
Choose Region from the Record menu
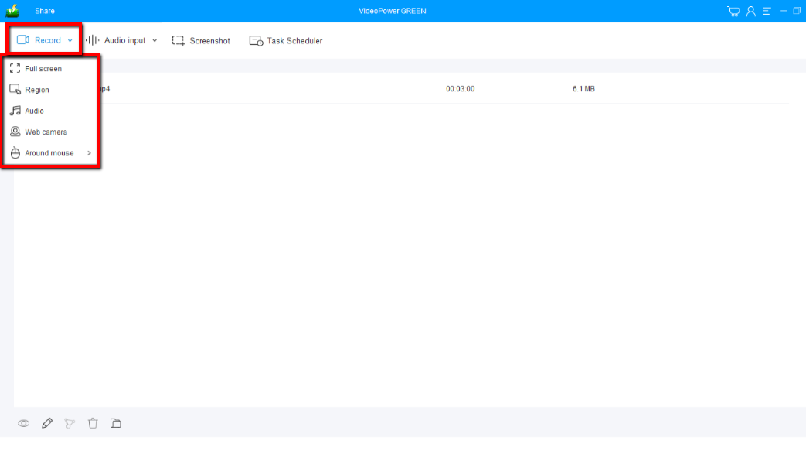click(37, 90)
